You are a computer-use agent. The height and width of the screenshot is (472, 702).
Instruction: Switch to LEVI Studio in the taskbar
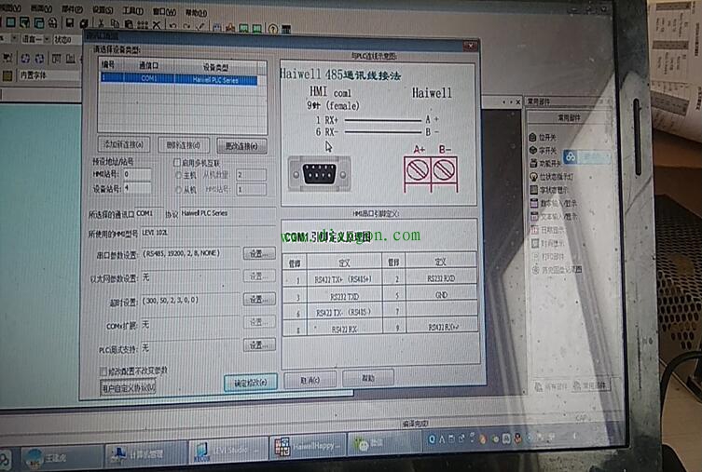coord(227,452)
